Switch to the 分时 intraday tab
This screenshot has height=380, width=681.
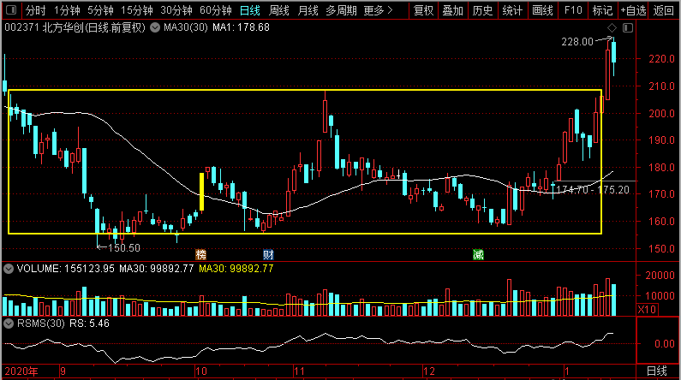click(x=35, y=11)
